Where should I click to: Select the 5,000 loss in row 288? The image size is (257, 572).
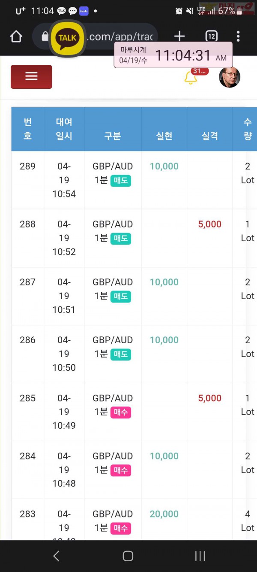[210, 224]
